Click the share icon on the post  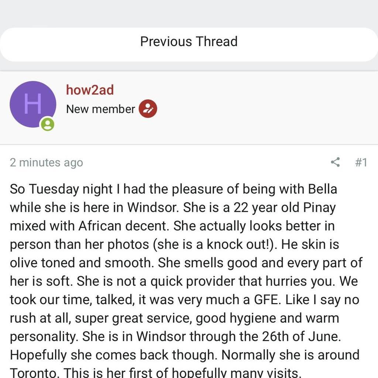pos(335,162)
